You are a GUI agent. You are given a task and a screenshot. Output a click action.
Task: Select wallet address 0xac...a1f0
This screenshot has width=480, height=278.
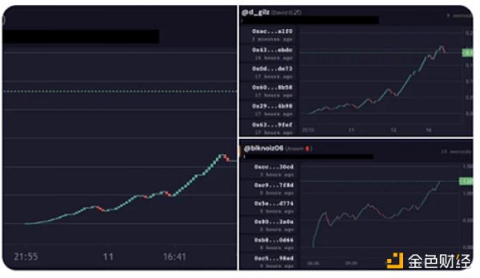coord(272,31)
